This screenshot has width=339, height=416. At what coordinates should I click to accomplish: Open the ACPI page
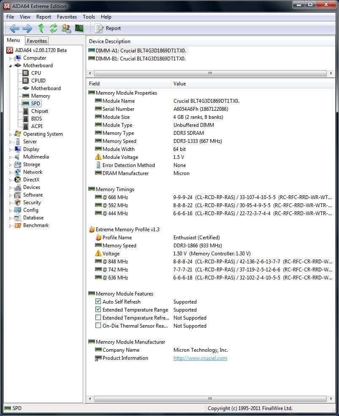pyautogui.click(x=37, y=126)
